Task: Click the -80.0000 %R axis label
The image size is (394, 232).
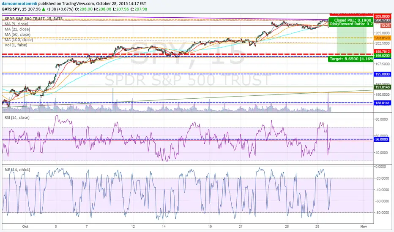Action: pyautogui.click(x=382, y=213)
